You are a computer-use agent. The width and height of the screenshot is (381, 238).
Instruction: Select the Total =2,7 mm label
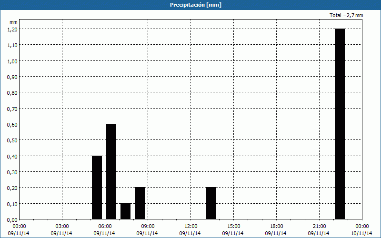346,15
